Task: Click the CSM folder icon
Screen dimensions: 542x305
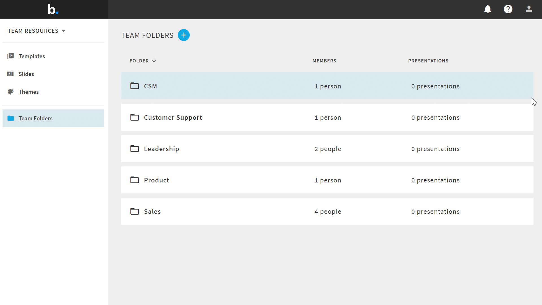Action: pos(135,86)
